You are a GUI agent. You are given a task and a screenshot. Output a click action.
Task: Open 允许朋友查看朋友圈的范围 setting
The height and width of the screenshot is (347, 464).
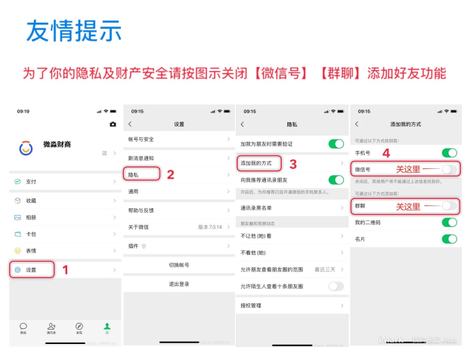[292, 269]
